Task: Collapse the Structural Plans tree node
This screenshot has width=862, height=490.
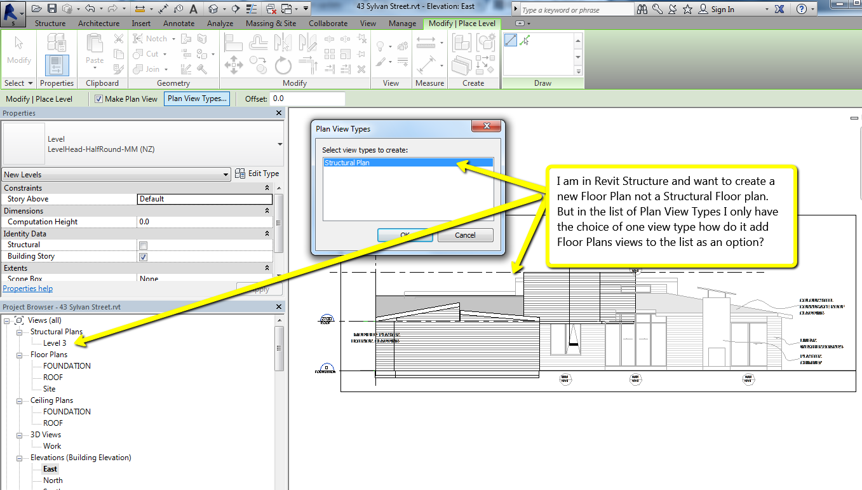Action: click(18, 332)
